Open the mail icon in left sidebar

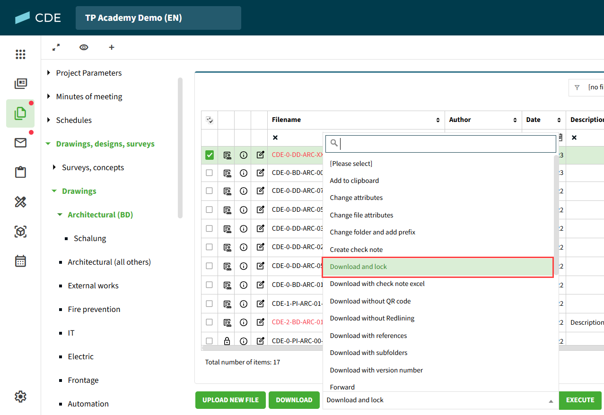coord(20,143)
